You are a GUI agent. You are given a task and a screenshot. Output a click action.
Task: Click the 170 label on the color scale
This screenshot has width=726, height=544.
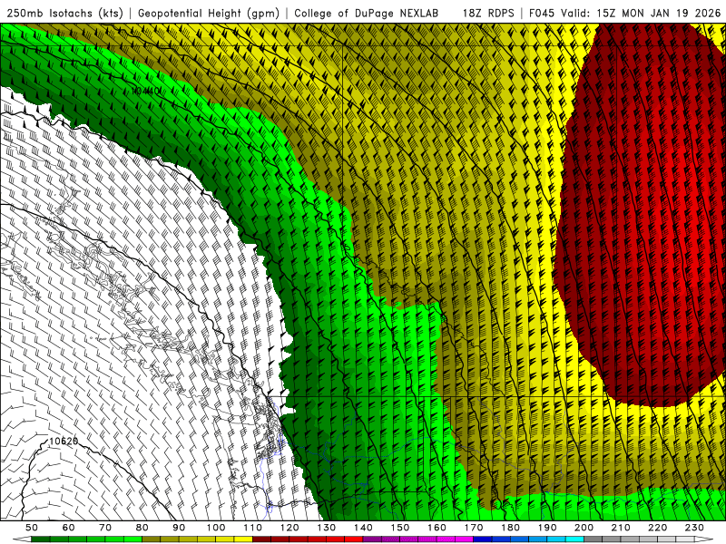point(474,528)
